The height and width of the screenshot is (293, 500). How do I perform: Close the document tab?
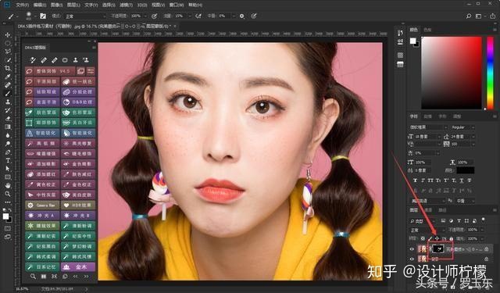175,26
